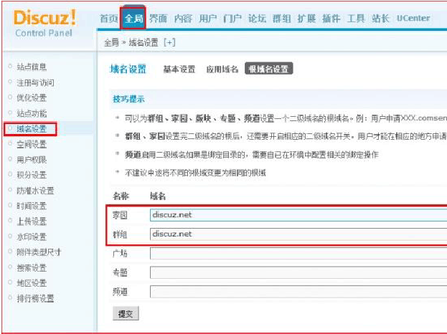The image size is (447, 334).
Task: Open 排行榜设置 in the sidebar
Action: pyautogui.click(x=35, y=298)
